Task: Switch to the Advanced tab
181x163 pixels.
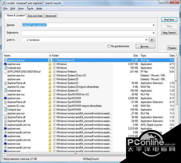Action: (x=51, y=16)
